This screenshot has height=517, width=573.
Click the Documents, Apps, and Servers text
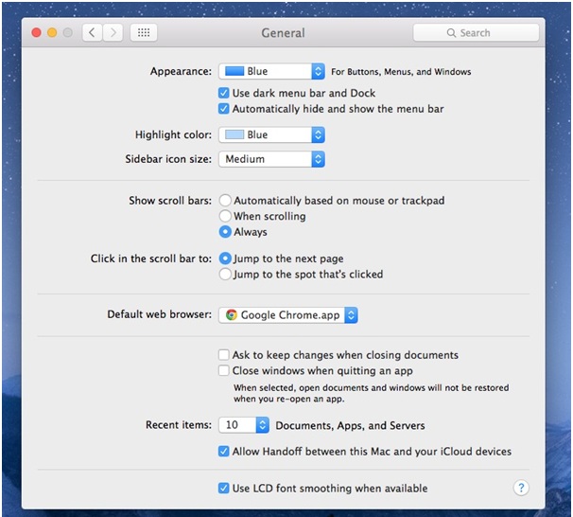350,425
